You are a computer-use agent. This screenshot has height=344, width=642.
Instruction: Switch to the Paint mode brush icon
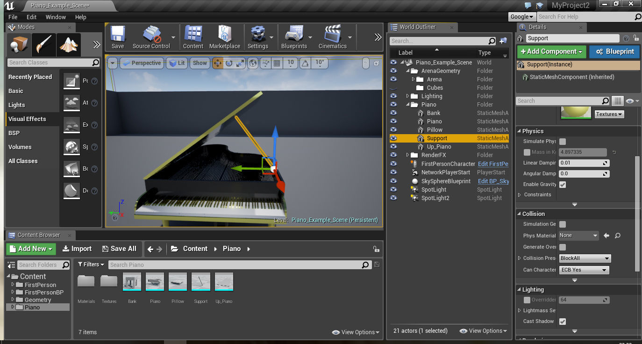point(44,45)
